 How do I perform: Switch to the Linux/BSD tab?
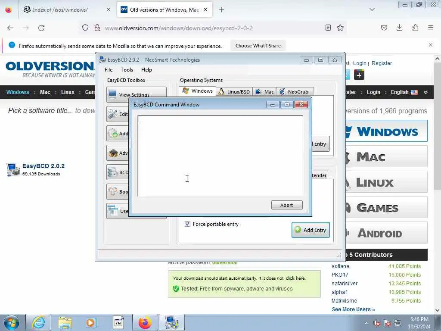234,92
